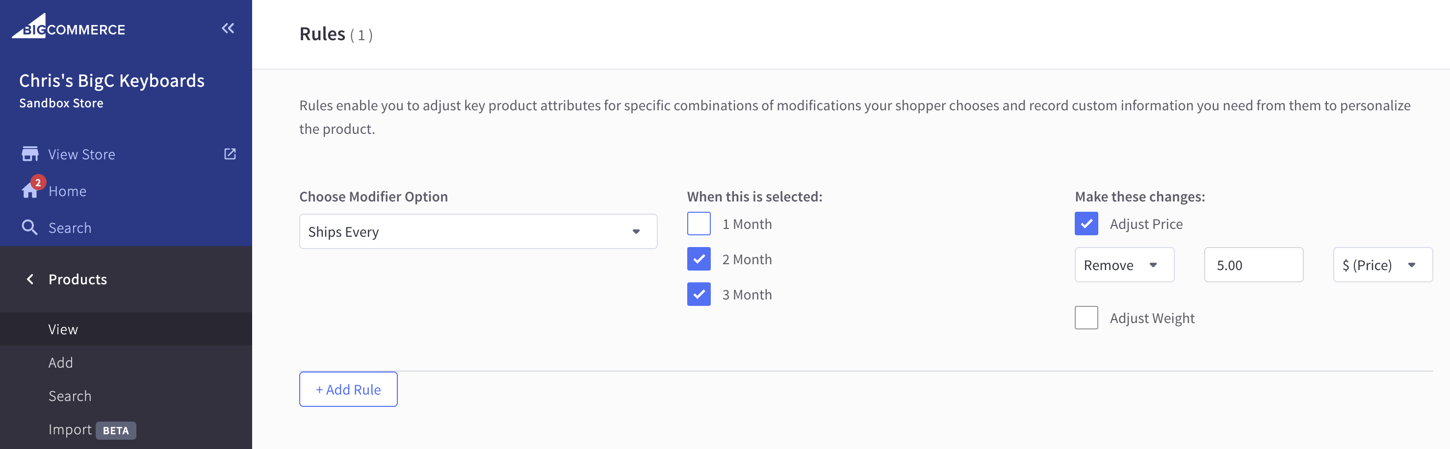
Task: Disable the Adjust Price checkbox
Action: click(x=1086, y=224)
